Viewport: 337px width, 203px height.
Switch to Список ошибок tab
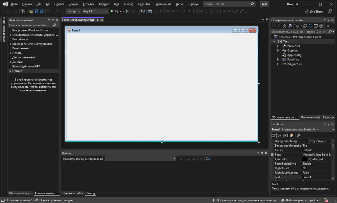[x=73, y=193]
